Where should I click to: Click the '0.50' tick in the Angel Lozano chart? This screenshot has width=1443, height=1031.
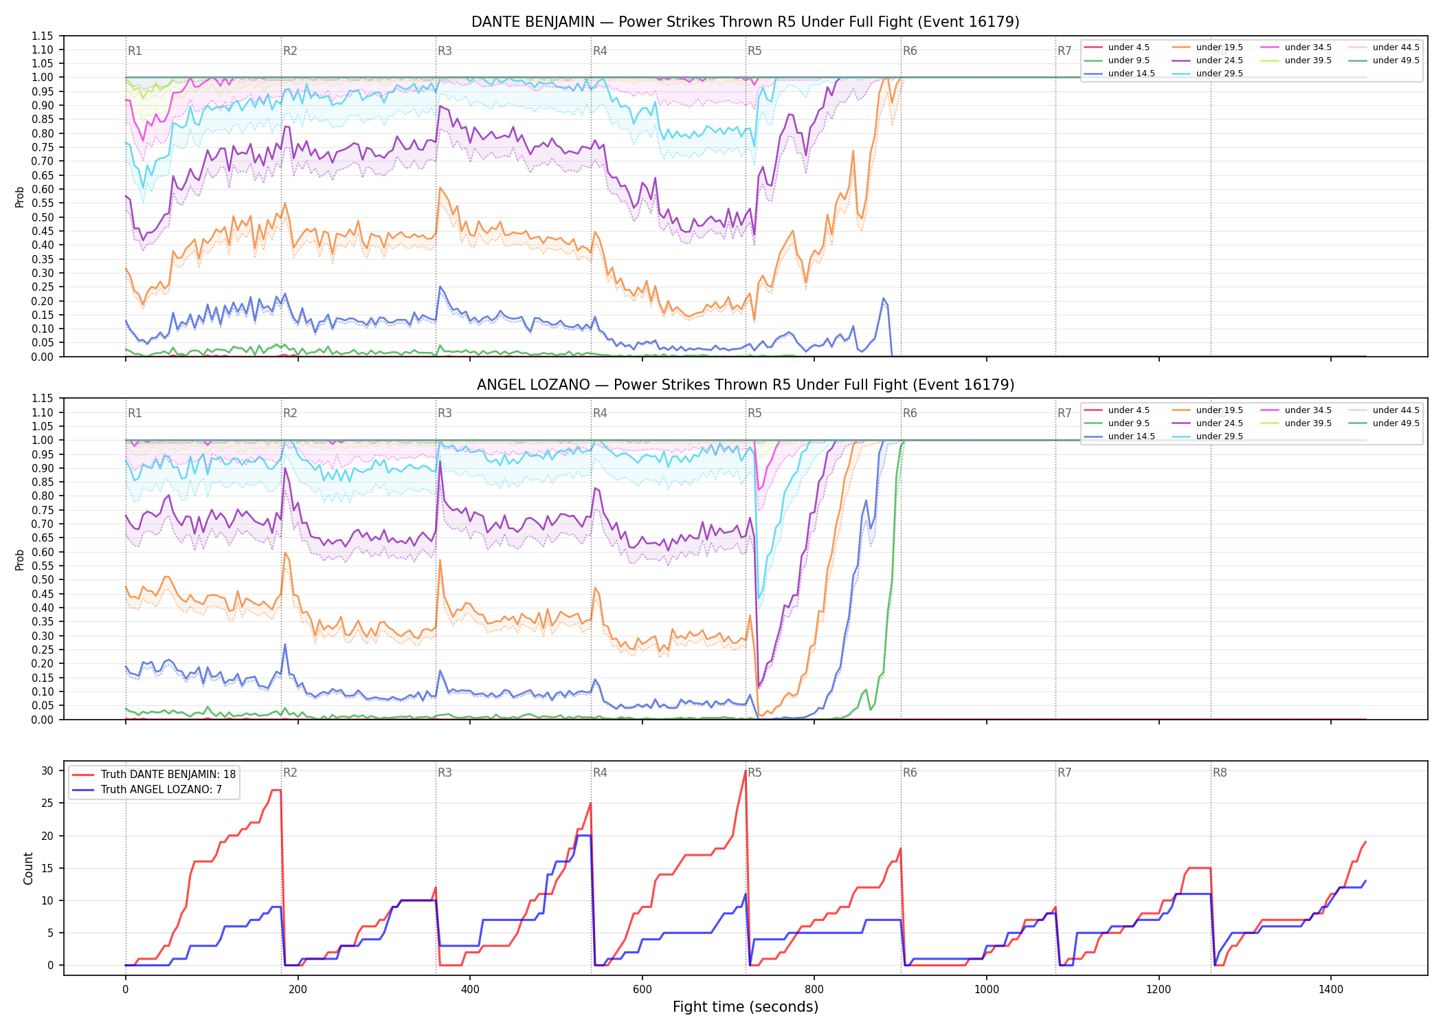[x=43, y=580]
